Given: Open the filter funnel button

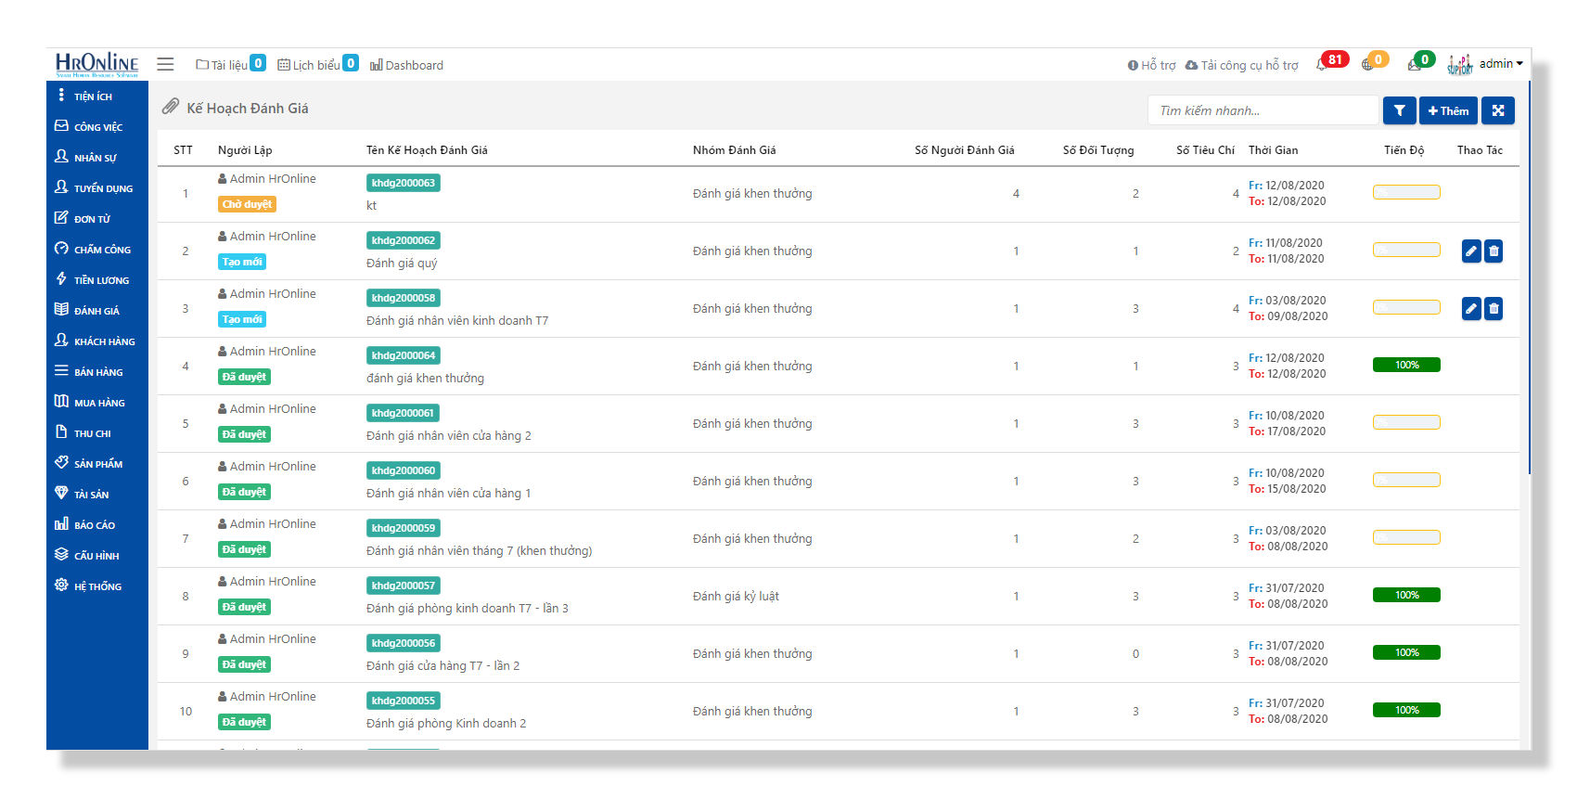Looking at the screenshot, I should pos(1399,110).
